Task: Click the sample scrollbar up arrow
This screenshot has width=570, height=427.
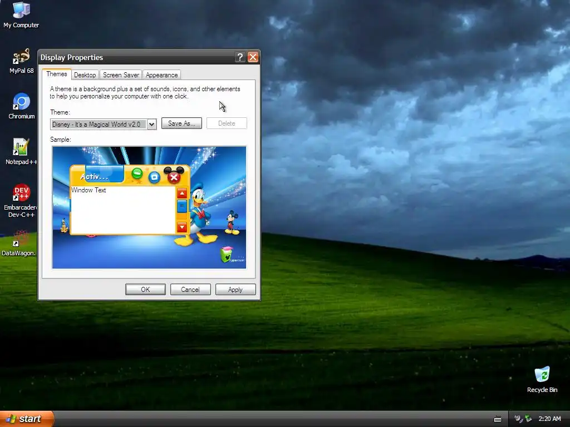Action: 182,193
